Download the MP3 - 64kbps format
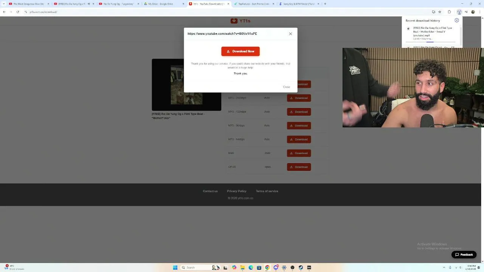The height and width of the screenshot is (272, 484). (299, 139)
